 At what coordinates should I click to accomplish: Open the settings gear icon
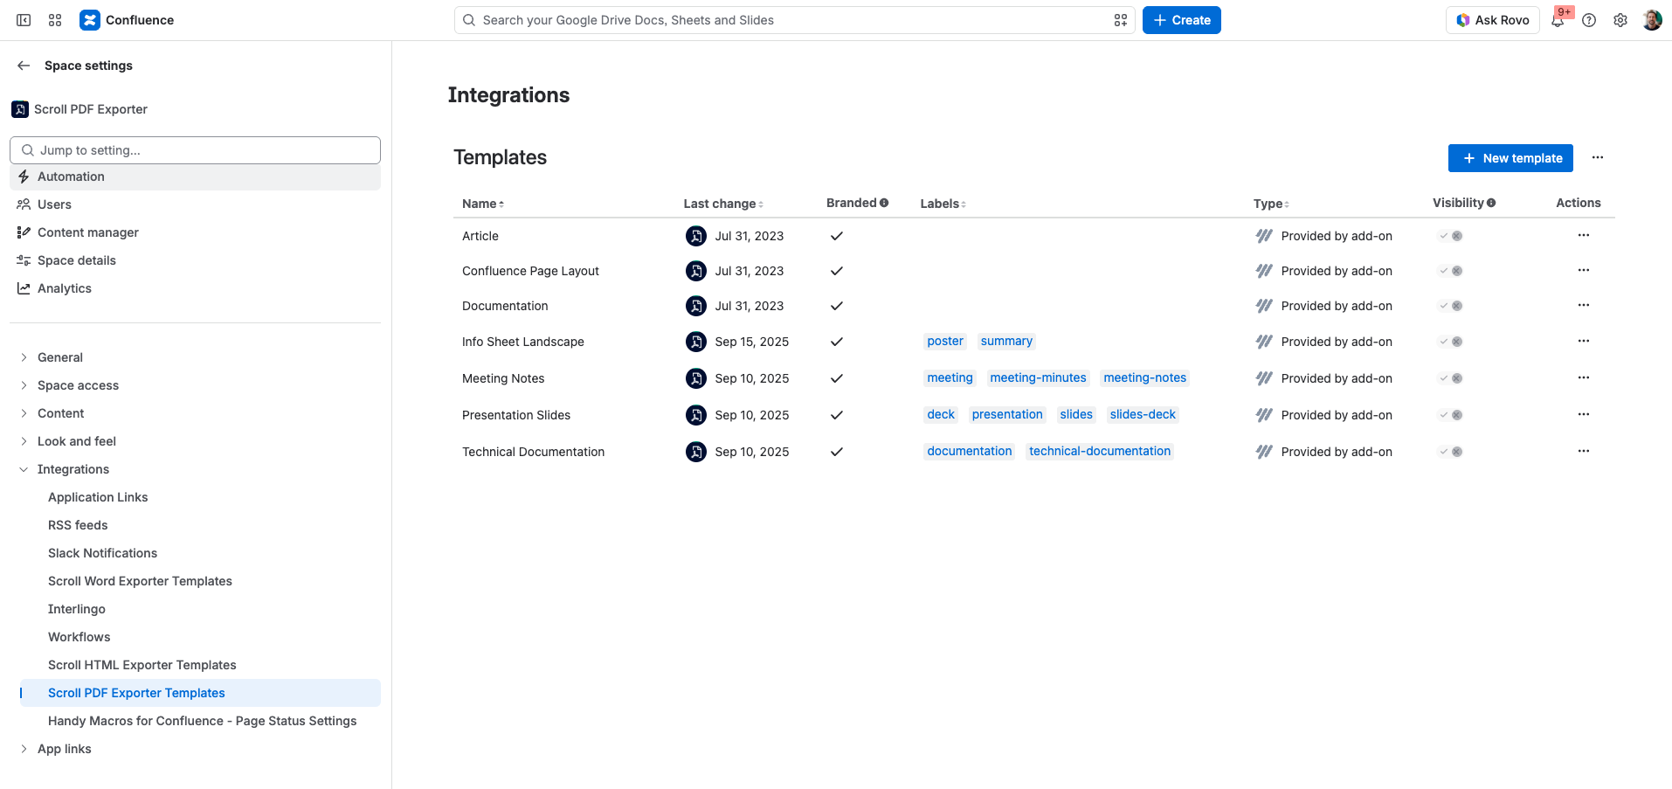click(x=1620, y=20)
